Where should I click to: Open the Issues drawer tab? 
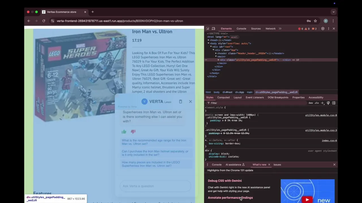coord(277,165)
